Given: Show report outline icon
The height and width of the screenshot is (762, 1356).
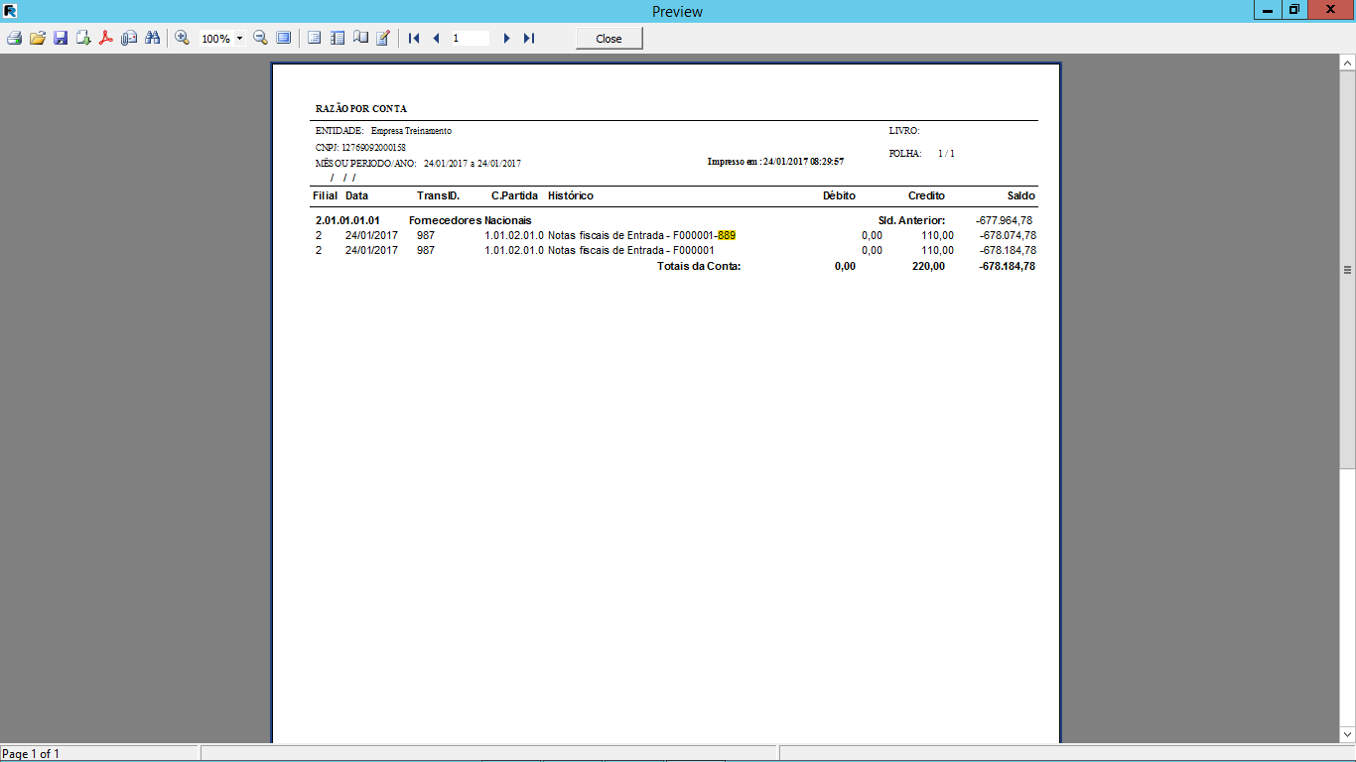Looking at the screenshot, I should (x=315, y=38).
